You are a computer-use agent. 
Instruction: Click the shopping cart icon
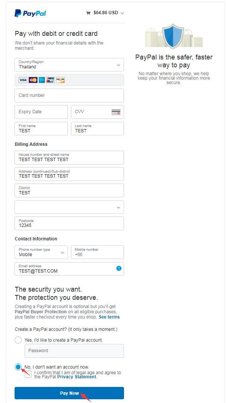[88, 13]
